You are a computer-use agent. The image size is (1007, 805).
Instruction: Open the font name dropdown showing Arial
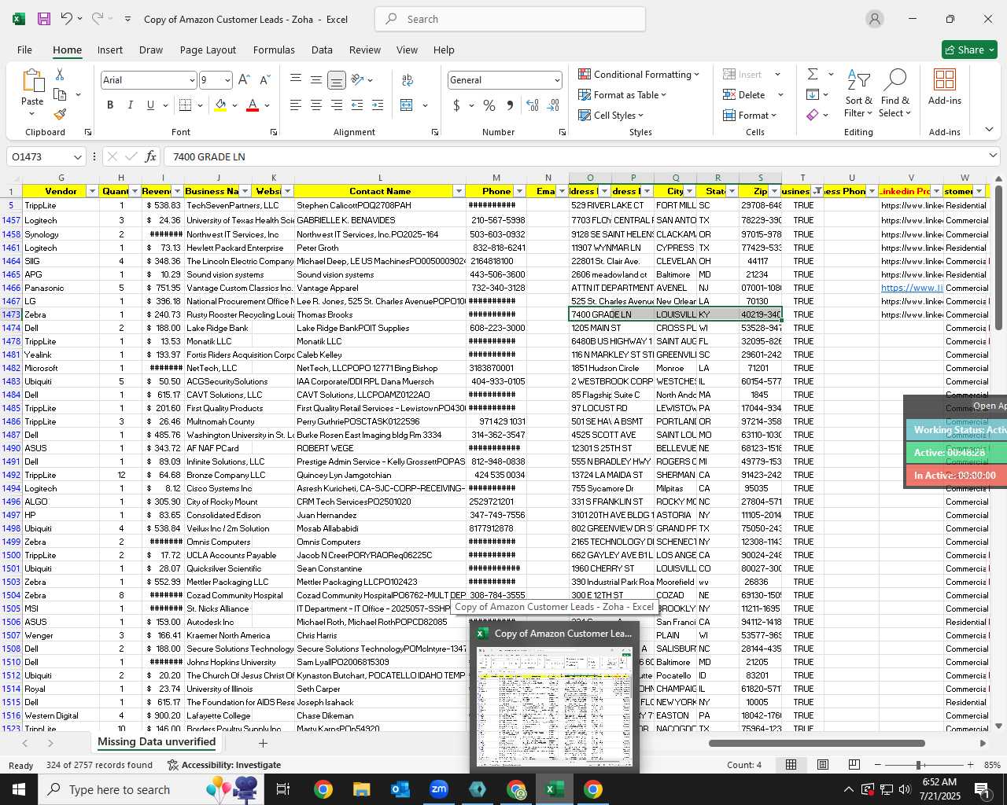tap(191, 80)
